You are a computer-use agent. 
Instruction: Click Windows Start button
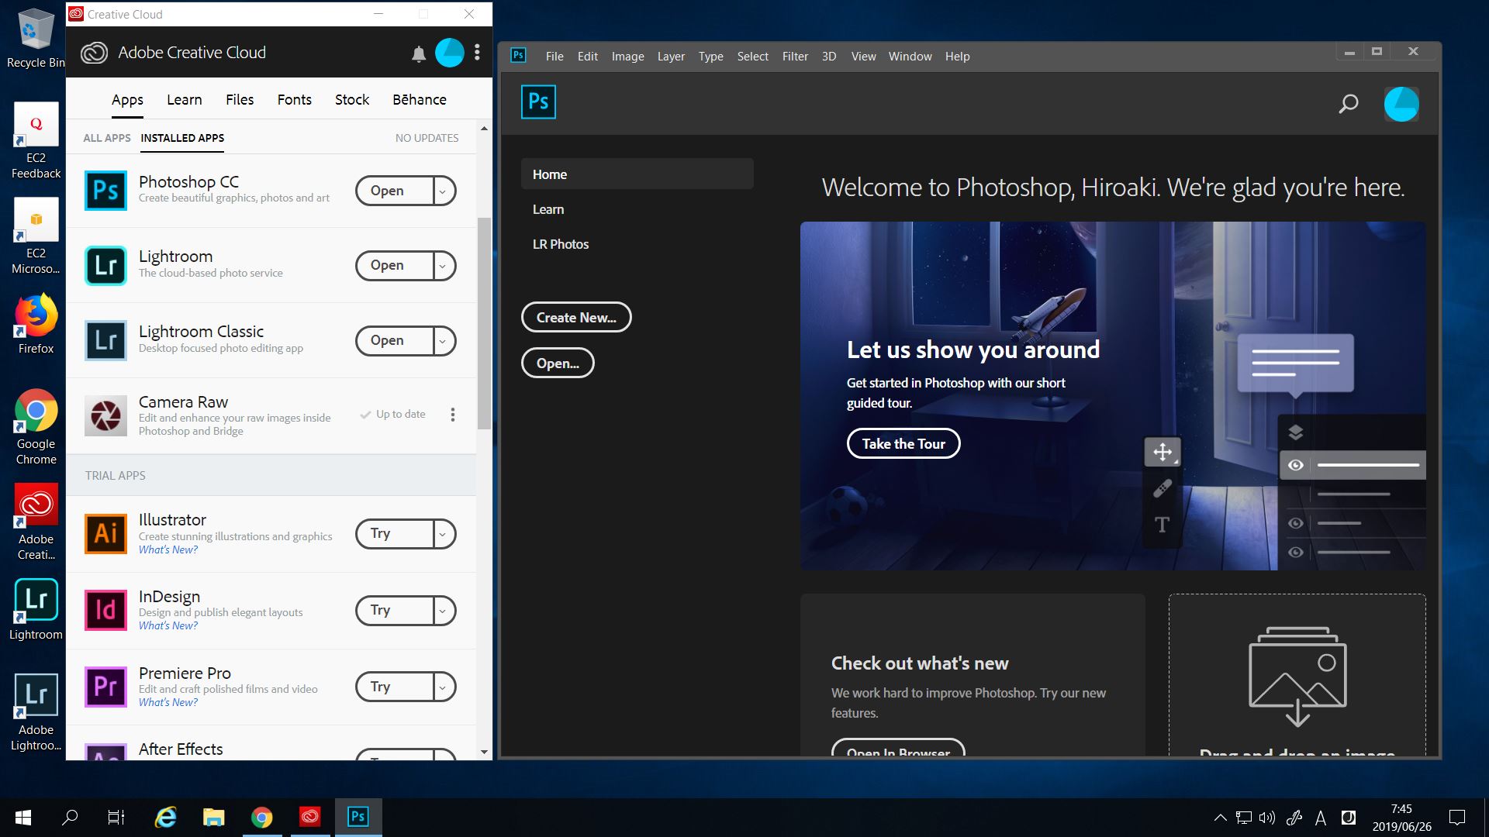pyautogui.click(x=23, y=817)
